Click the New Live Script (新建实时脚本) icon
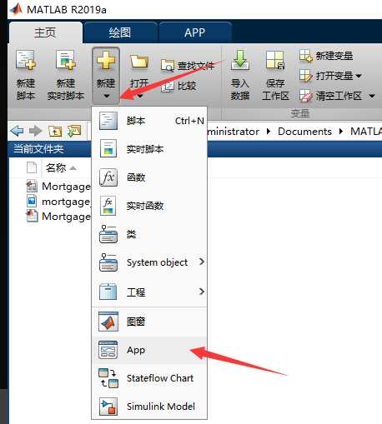The image size is (382, 424). coord(65,59)
